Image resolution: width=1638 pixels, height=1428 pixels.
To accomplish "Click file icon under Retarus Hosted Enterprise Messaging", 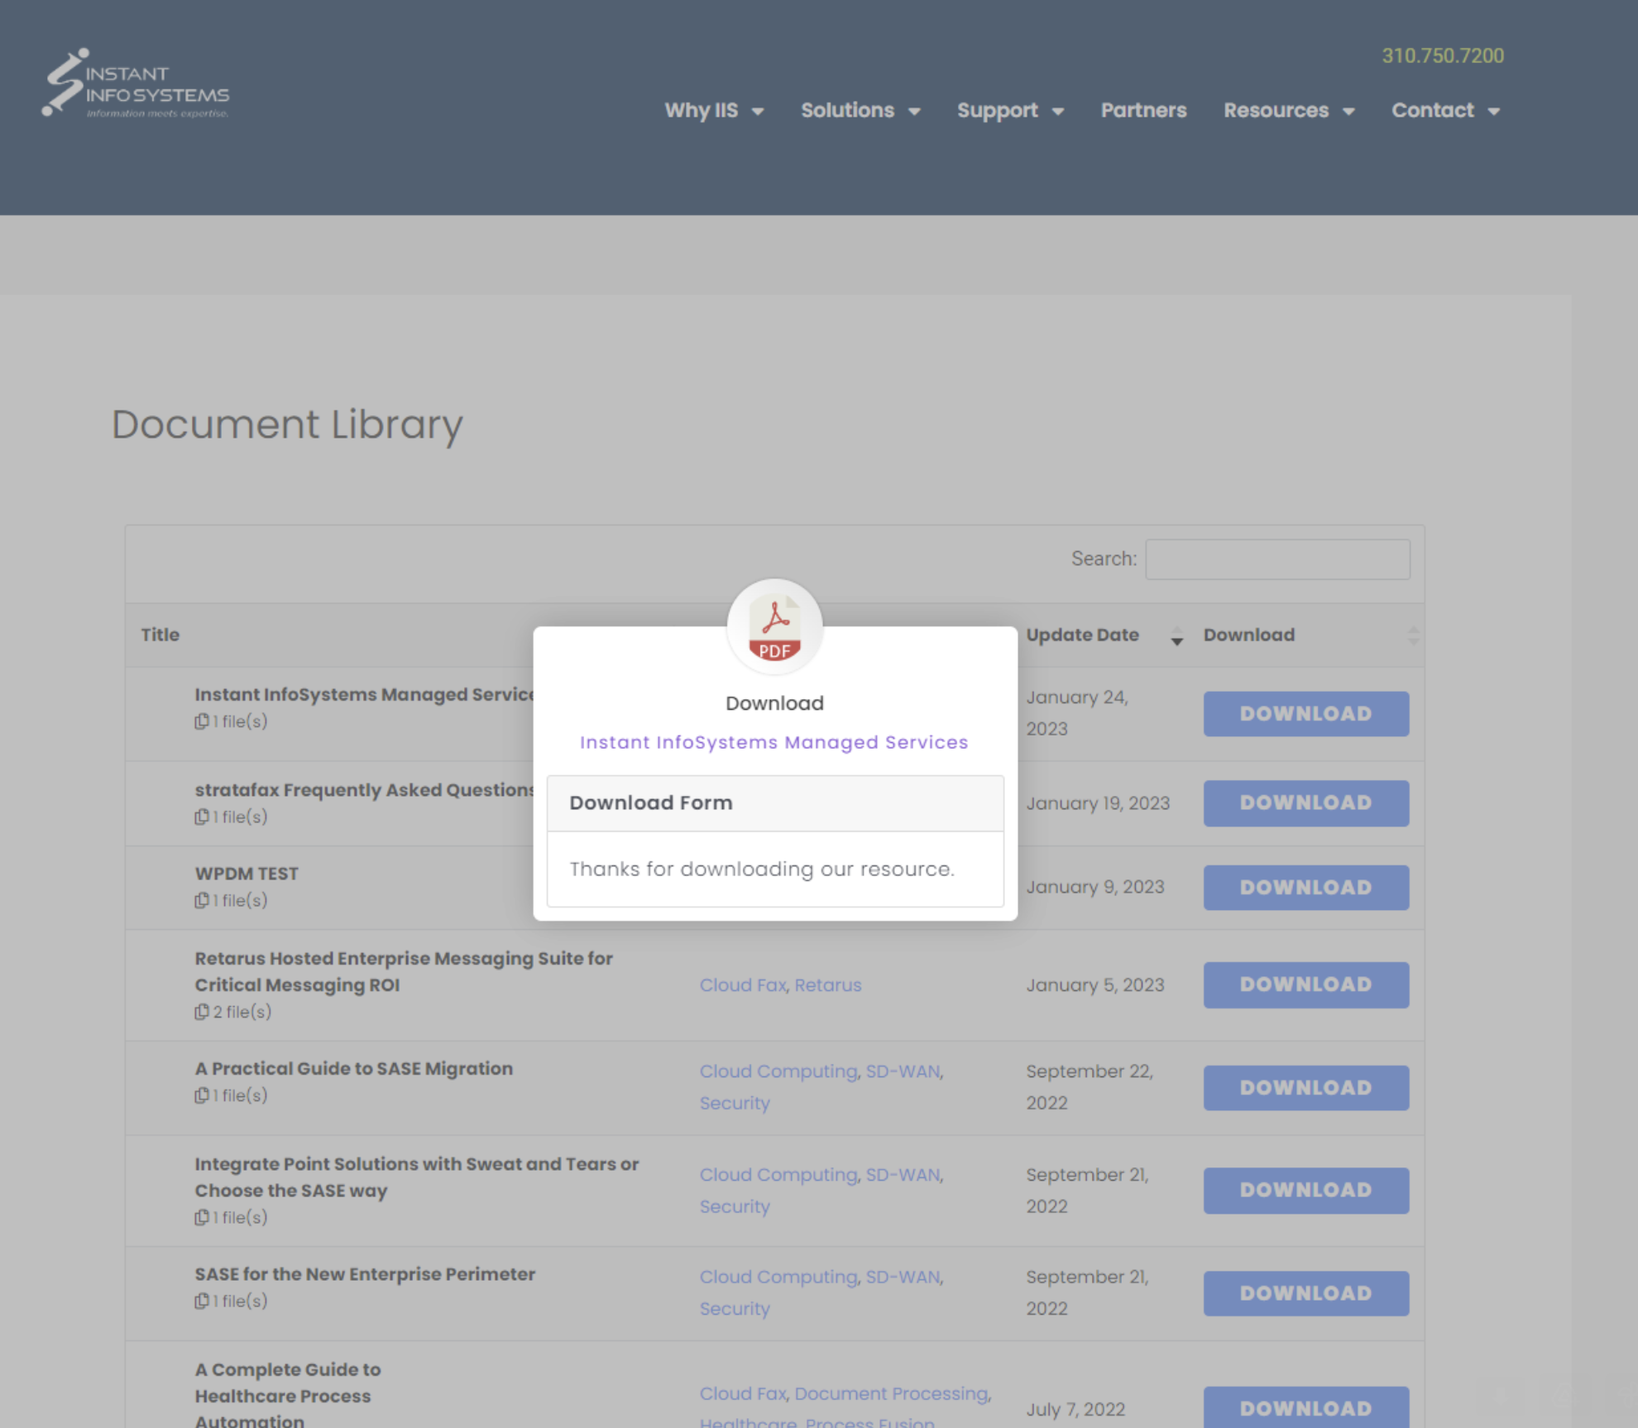I will tap(201, 1012).
